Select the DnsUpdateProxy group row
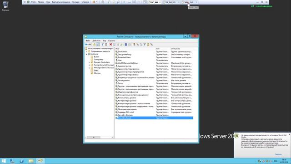 point(154,55)
